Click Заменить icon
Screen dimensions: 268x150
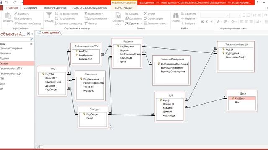(183, 14)
